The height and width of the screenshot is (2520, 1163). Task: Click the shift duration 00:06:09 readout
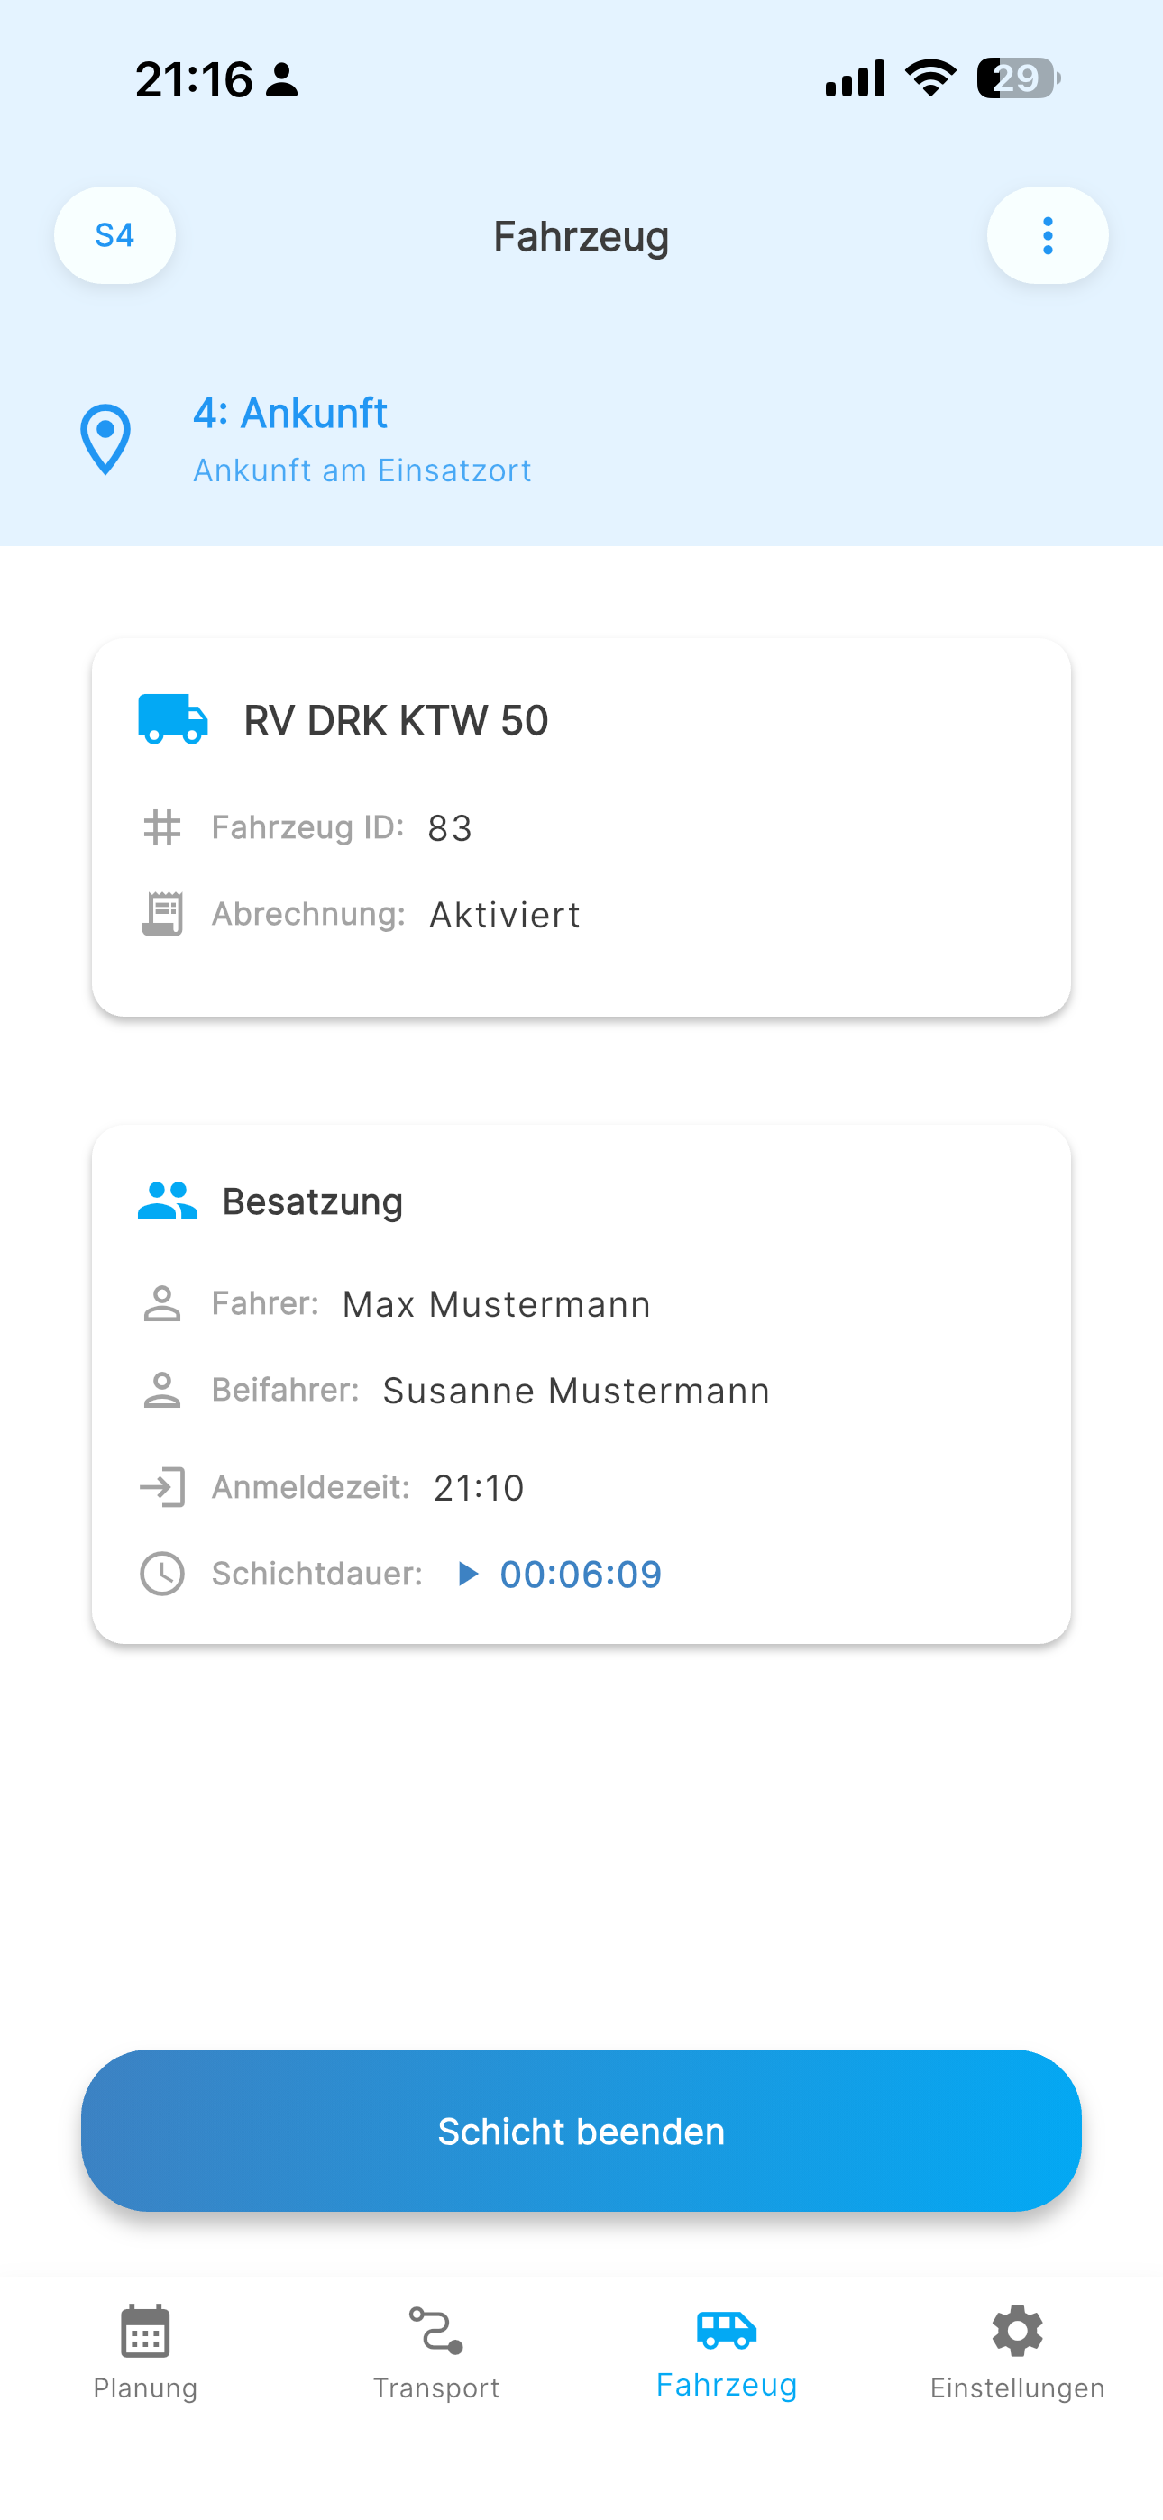pyautogui.click(x=581, y=1573)
